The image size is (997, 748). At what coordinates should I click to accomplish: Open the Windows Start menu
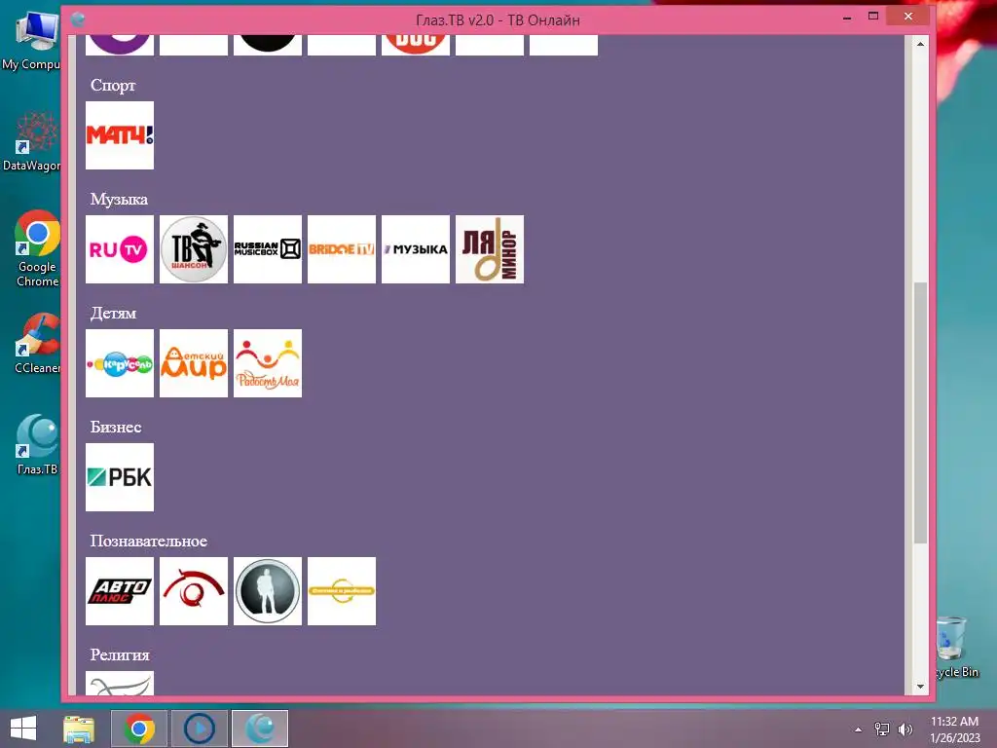point(23,729)
